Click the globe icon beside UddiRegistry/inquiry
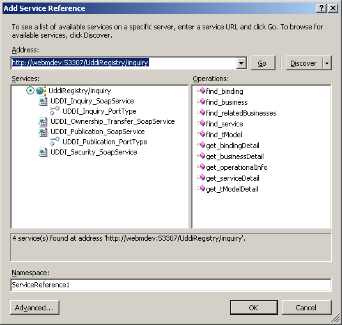Image resolution: width=342 pixels, height=325 pixels. pos(41,91)
